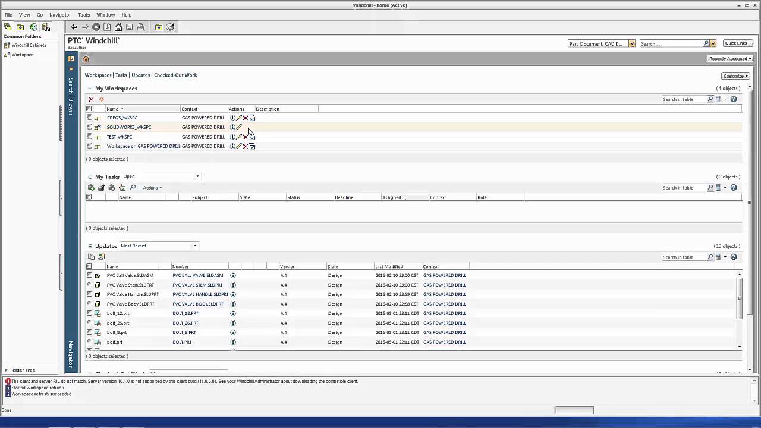Open the View menu

[x=24, y=15]
